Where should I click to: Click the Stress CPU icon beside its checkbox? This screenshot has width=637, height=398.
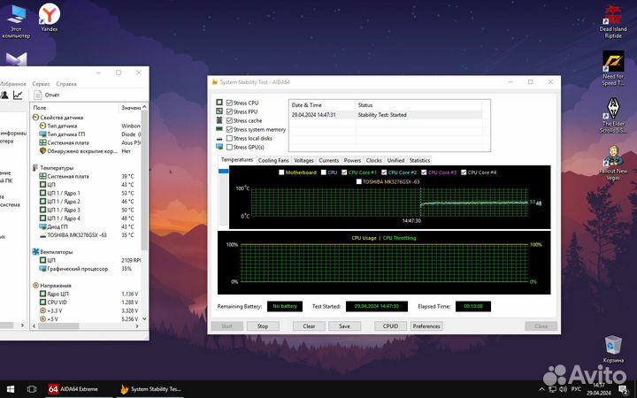pos(219,103)
